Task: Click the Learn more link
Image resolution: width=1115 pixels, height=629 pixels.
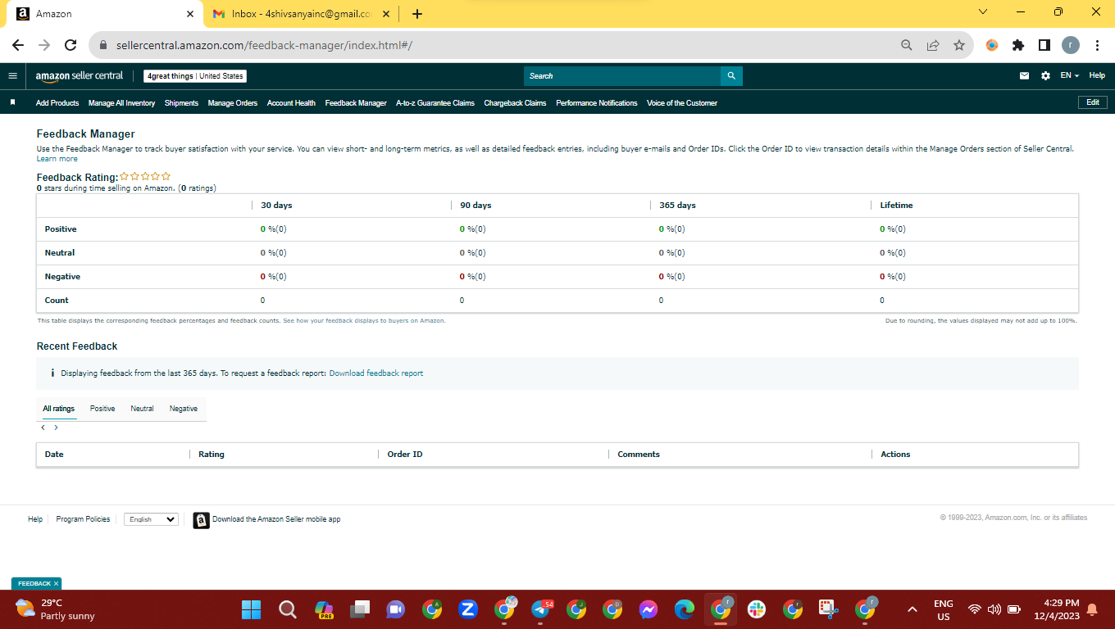Action: point(57,159)
